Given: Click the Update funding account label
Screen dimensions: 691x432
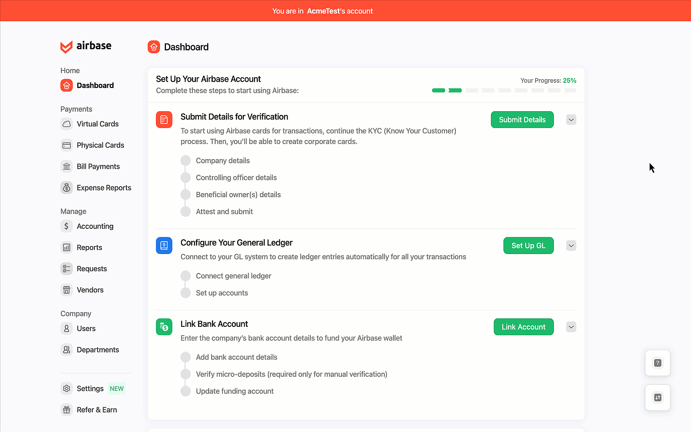Looking at the screenshot, I should tap(235, 391).
